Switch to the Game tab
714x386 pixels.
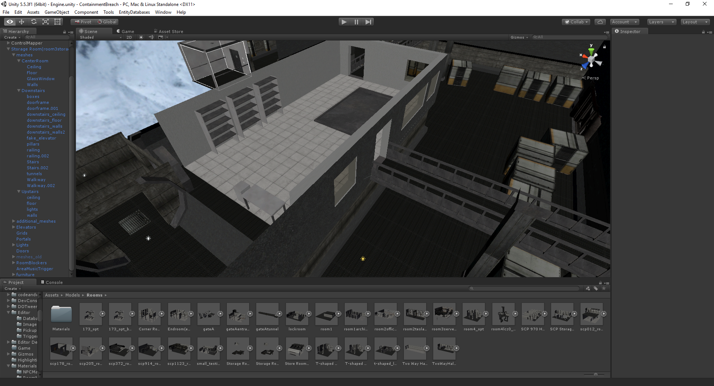pyautogui.click(x=125, y=32)
